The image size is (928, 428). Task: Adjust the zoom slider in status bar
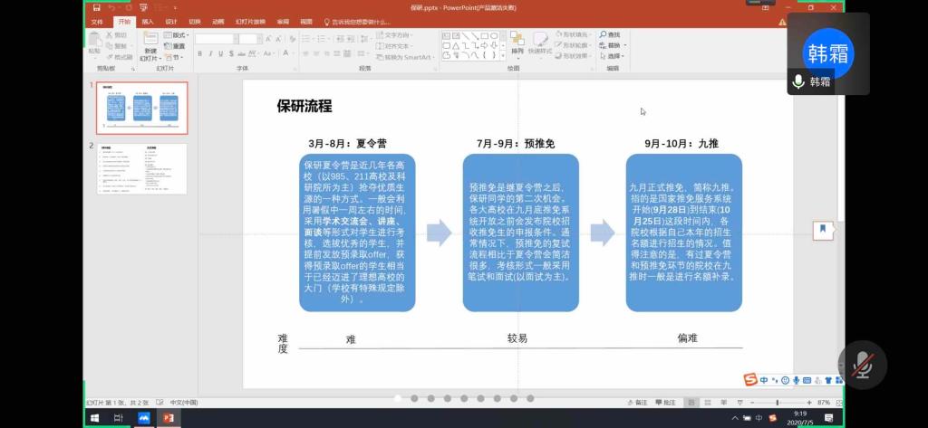(777, 402)
